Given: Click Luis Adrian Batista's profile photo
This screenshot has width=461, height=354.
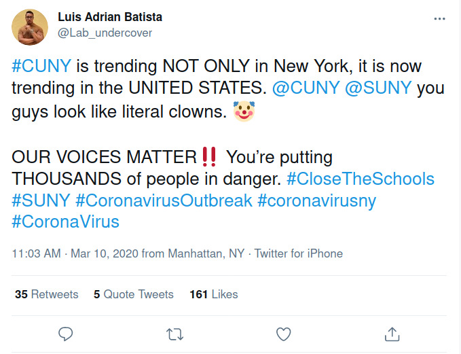Looking at the screenshot, I should tap(30, 27).
